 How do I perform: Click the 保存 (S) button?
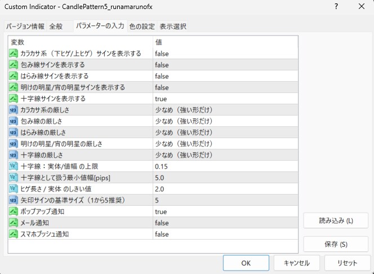336,244
